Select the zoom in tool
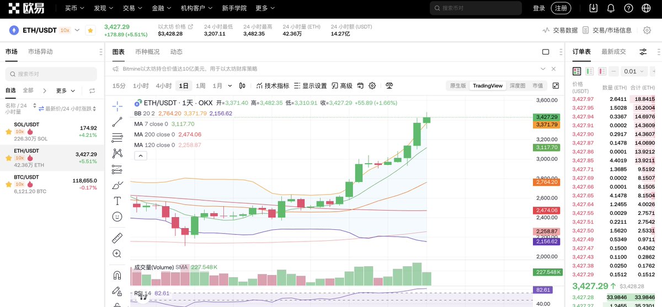Image resolution: width=662 pixels, height=307 pixels. tap(117, 254)
